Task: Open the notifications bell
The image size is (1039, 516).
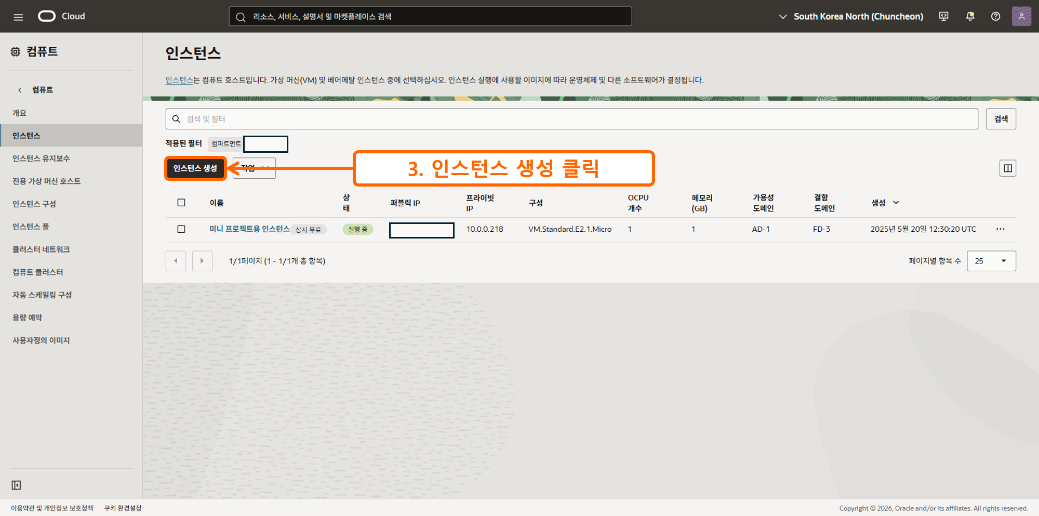Action: [x=970, y=16]
